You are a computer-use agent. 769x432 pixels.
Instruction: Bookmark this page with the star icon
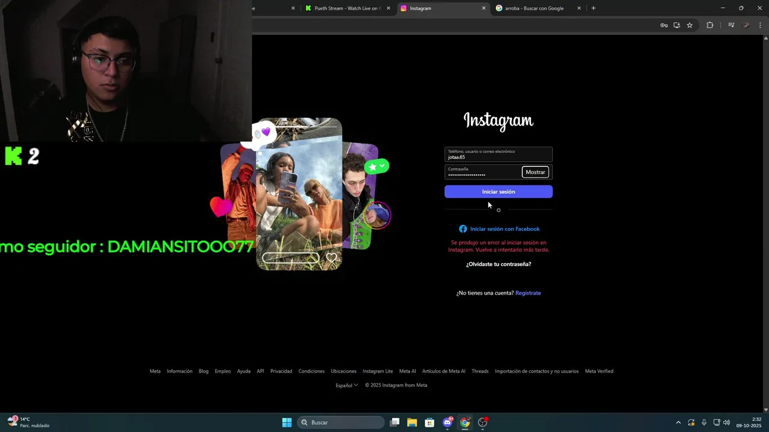coord(690,25)
